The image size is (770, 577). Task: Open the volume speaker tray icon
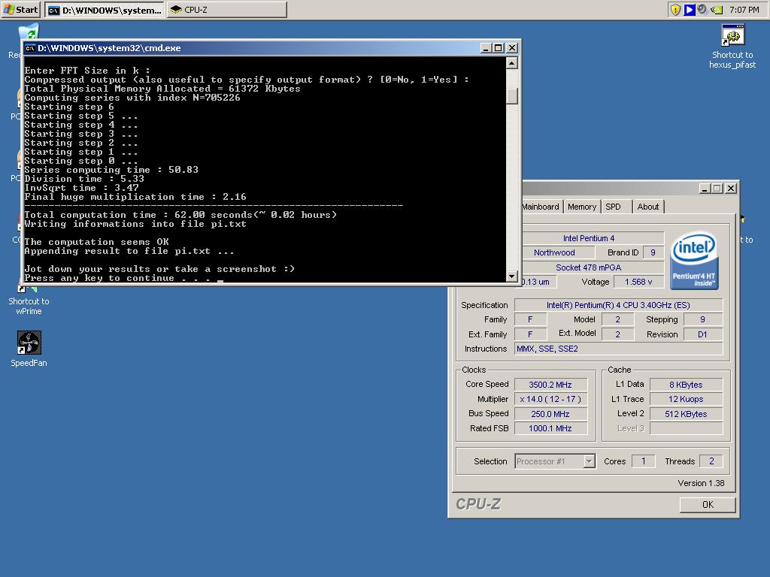point(703,9)
